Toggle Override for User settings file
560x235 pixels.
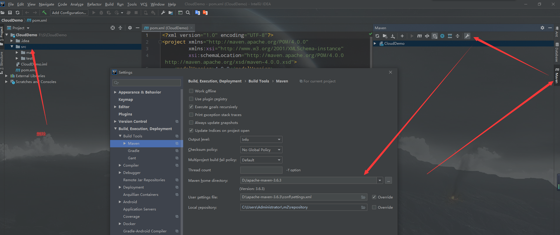(x=374, y=197)
